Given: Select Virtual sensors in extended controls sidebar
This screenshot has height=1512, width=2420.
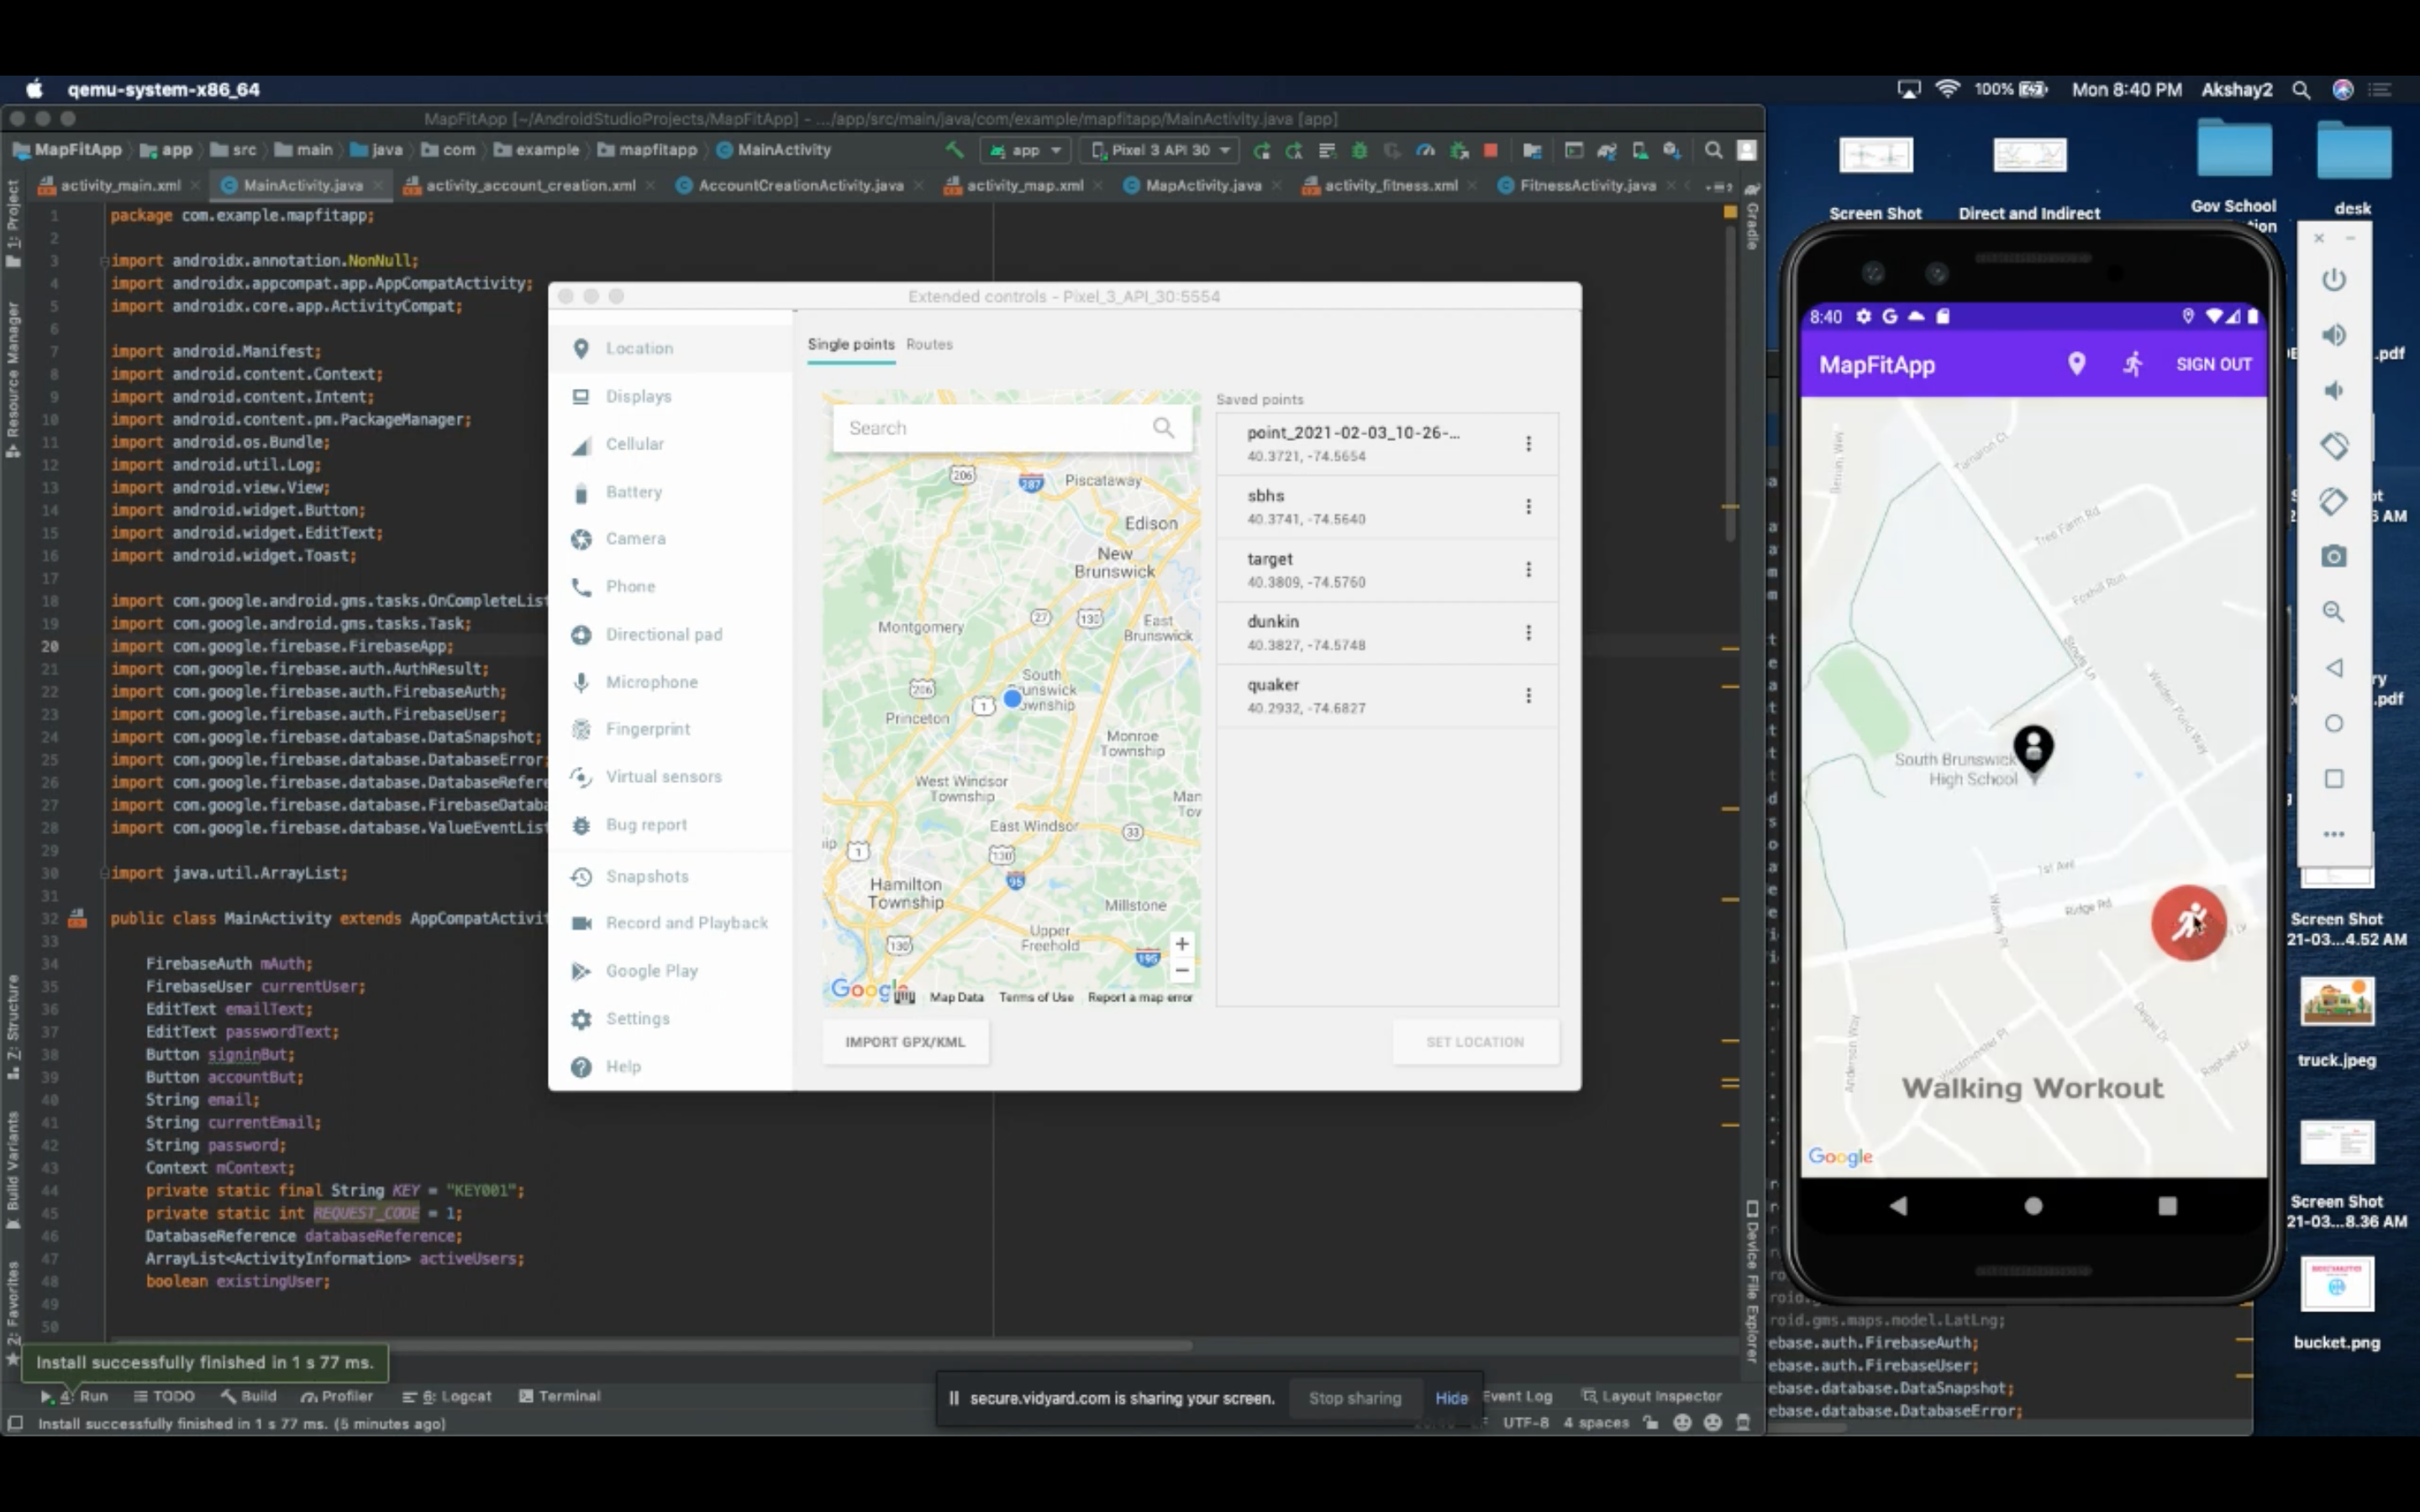Looking at the screenshot, I should [x=662, y=777].
